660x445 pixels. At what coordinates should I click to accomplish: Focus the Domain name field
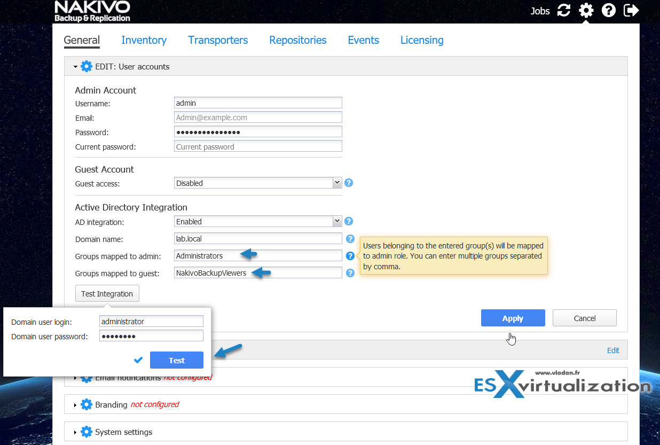[258, 239]
